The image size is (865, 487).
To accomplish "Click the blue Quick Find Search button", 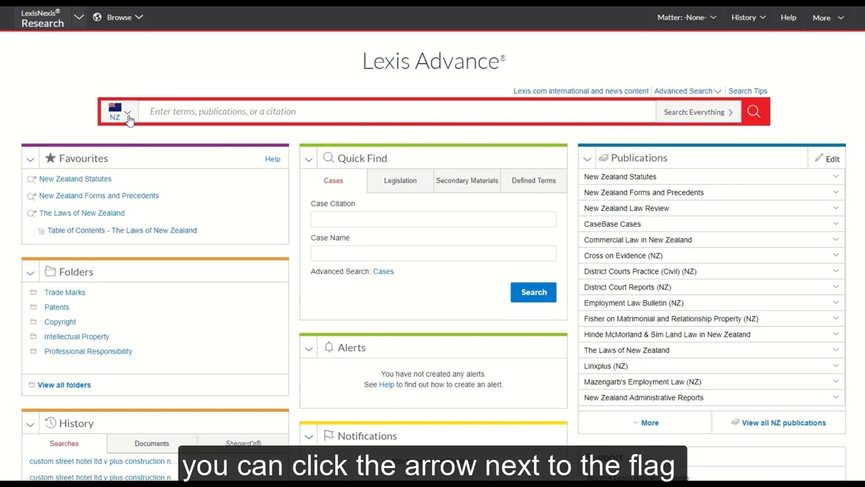I will (x=533, y=292).
